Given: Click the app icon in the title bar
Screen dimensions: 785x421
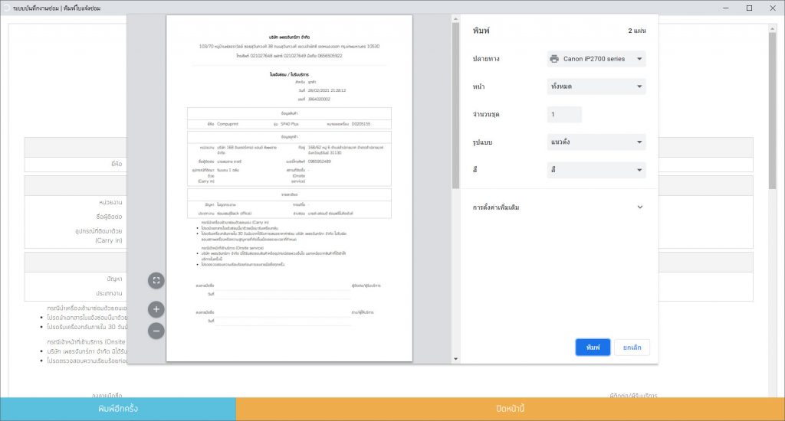Looking at the screenshot, I should [x=7, y=8].
